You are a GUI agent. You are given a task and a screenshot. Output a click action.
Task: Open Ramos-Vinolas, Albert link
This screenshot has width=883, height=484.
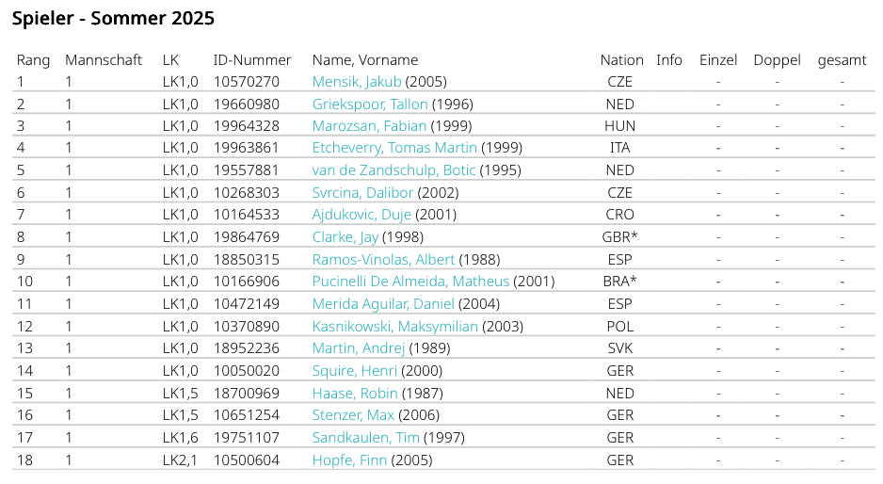coord(383,259)
